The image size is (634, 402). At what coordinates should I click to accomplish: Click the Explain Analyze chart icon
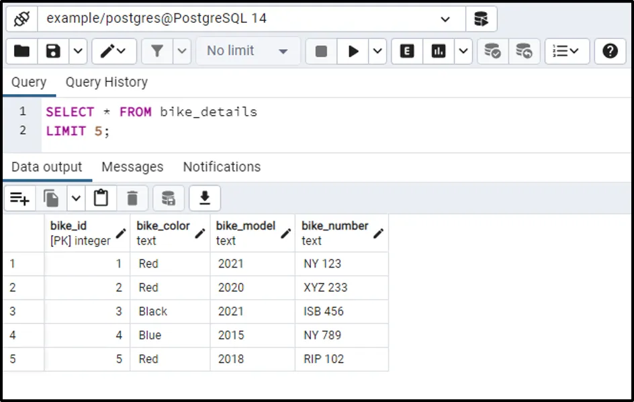tap(439, 51)
